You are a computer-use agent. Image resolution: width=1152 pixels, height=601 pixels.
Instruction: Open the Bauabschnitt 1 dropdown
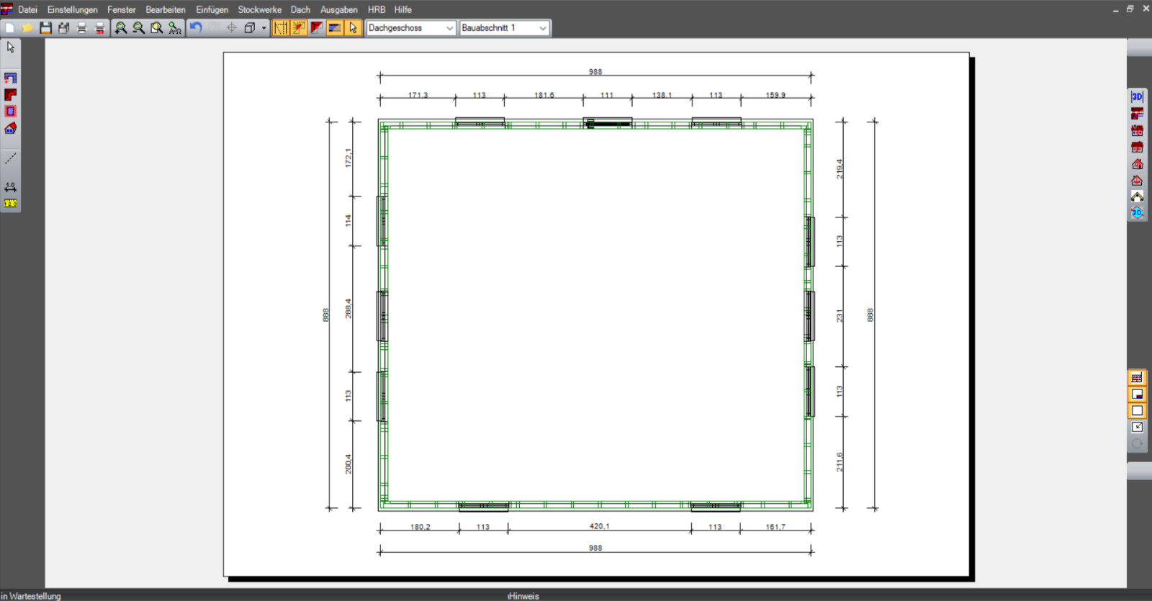tap(505, 28)
